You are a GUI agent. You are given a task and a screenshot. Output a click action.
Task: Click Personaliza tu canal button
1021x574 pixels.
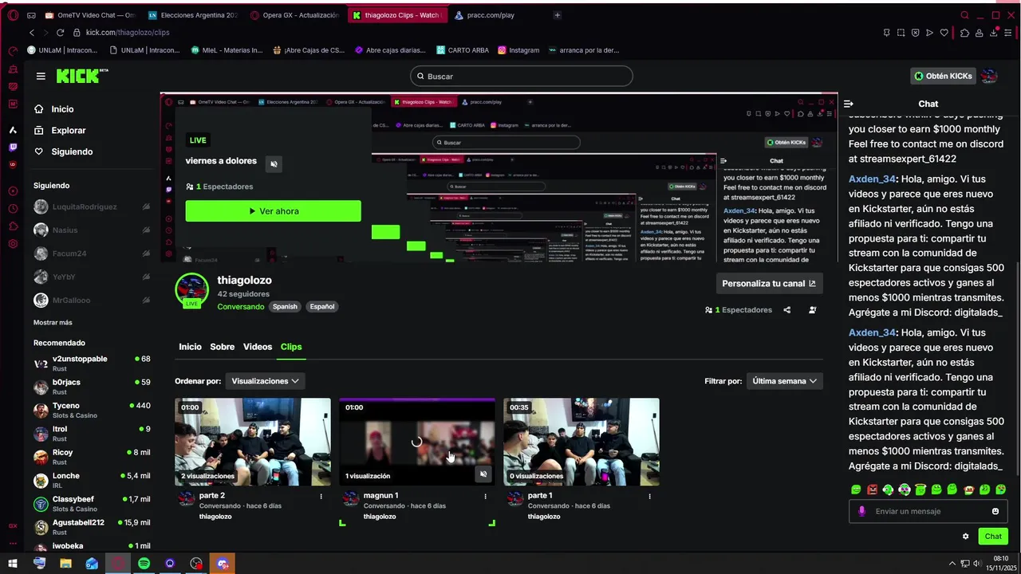(769, 283)
